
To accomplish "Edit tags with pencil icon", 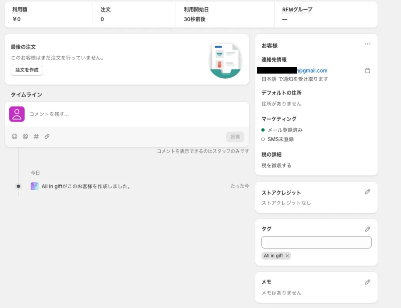I will 367,229.
